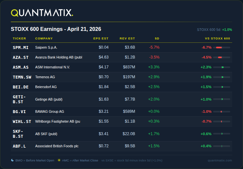Click the BMO = Before Market Open legend
The image size is (243, 169).
coord(35,160)
